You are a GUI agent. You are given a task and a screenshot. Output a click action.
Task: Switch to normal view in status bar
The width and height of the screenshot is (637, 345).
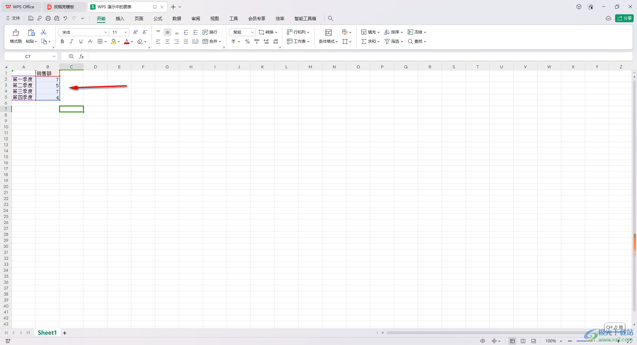513,341
